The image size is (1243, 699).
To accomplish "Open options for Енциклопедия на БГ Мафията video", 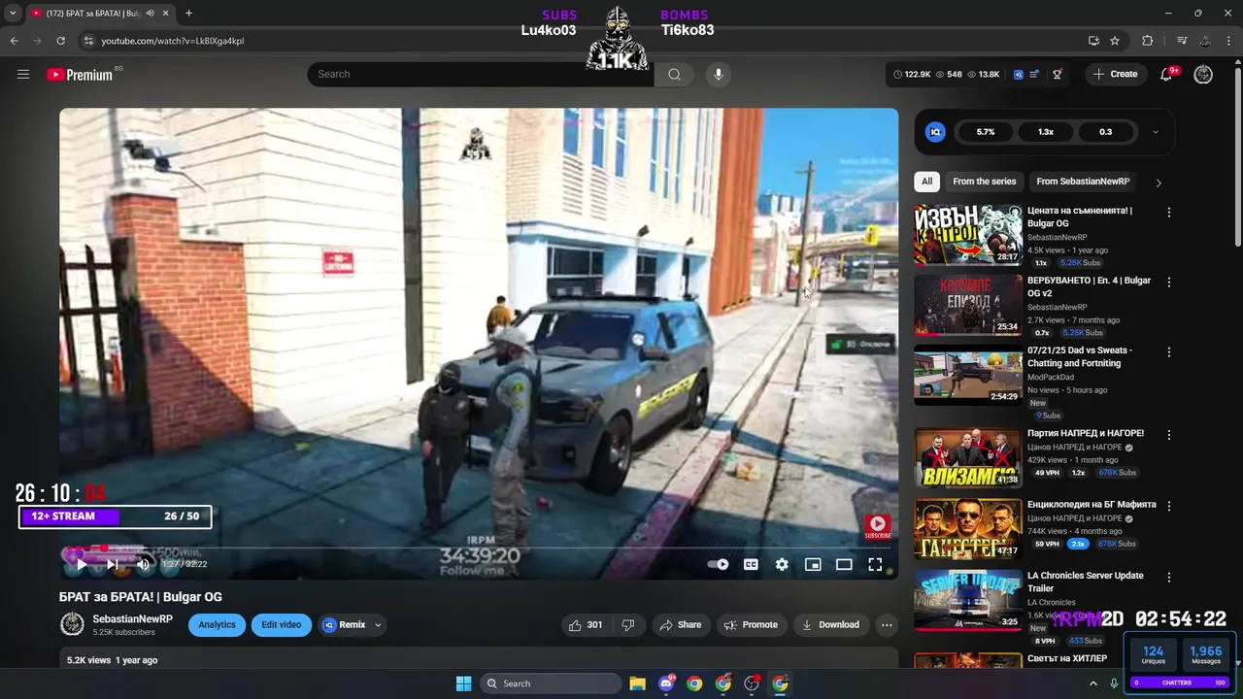I will click(x=1169, y=506).
